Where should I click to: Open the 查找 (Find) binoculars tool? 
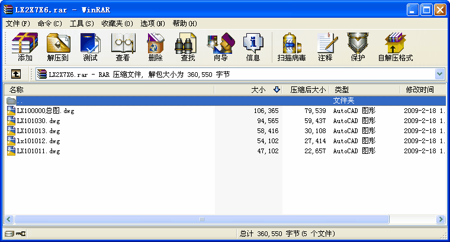(188, 47)
